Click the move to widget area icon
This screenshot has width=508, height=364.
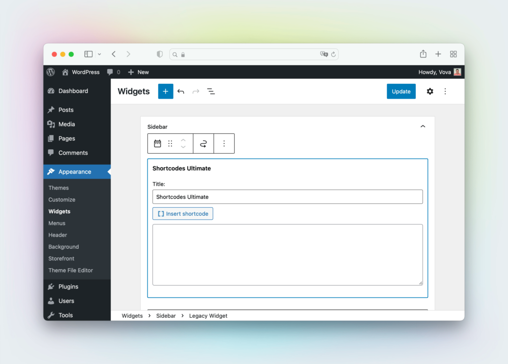[x=203, y=144]
